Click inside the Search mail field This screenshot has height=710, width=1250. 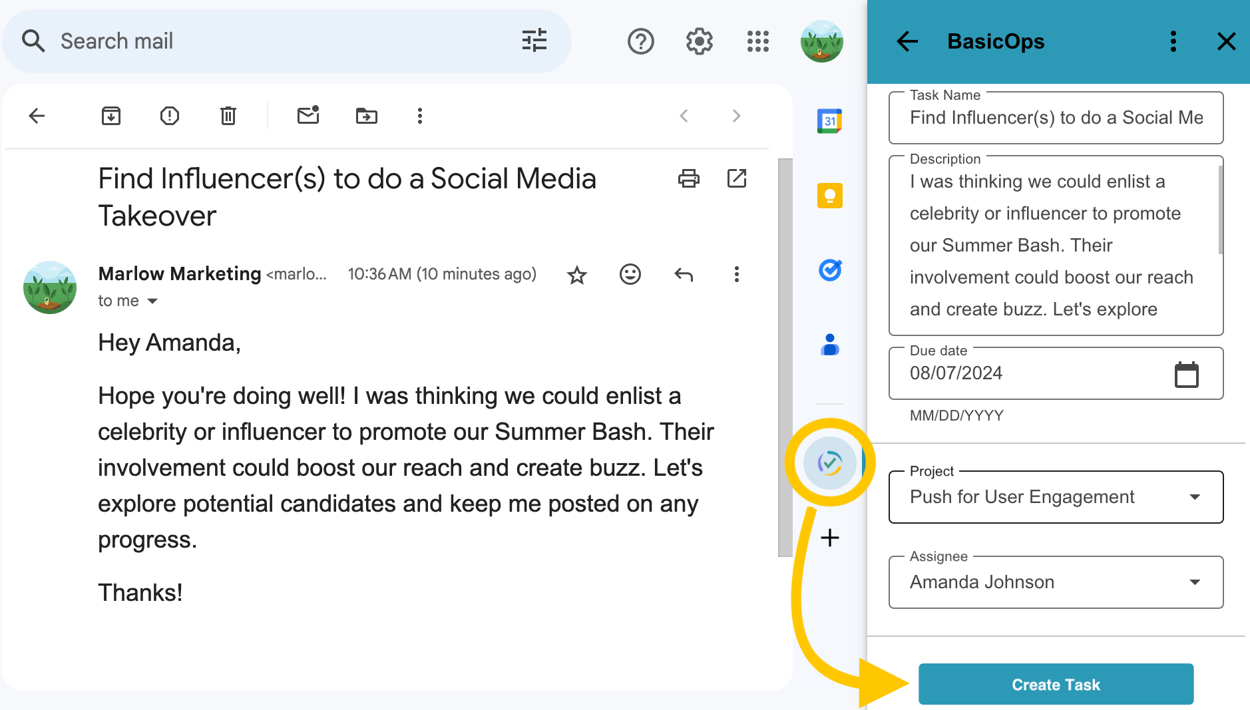200,41
